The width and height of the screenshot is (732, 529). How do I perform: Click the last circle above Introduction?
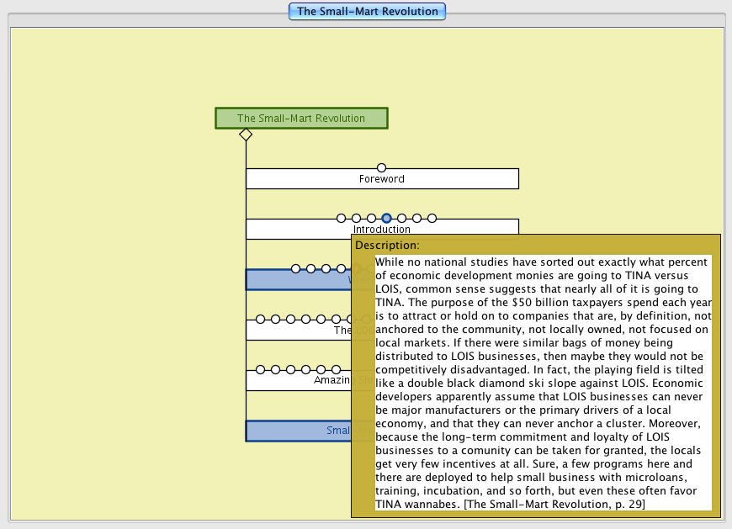432,219
